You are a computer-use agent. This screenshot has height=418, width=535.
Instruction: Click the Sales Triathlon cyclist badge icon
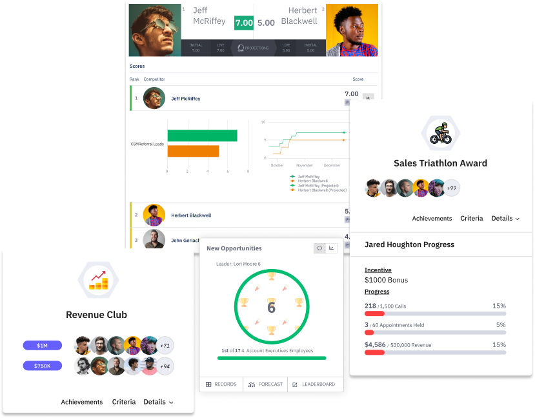[x=441, y=134]
